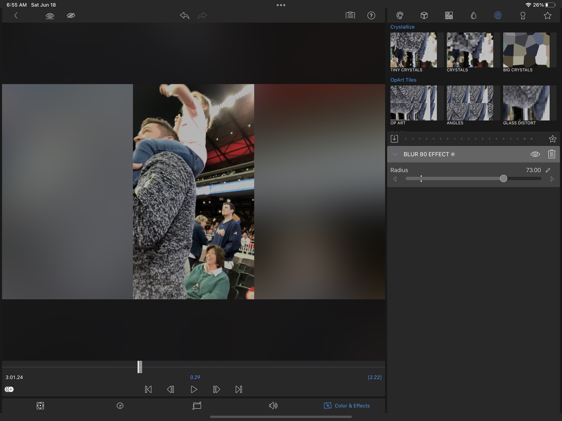This screenshot has height=421, width=562.
Task: Adjust the Radius slider
Action: pos(503,178)
